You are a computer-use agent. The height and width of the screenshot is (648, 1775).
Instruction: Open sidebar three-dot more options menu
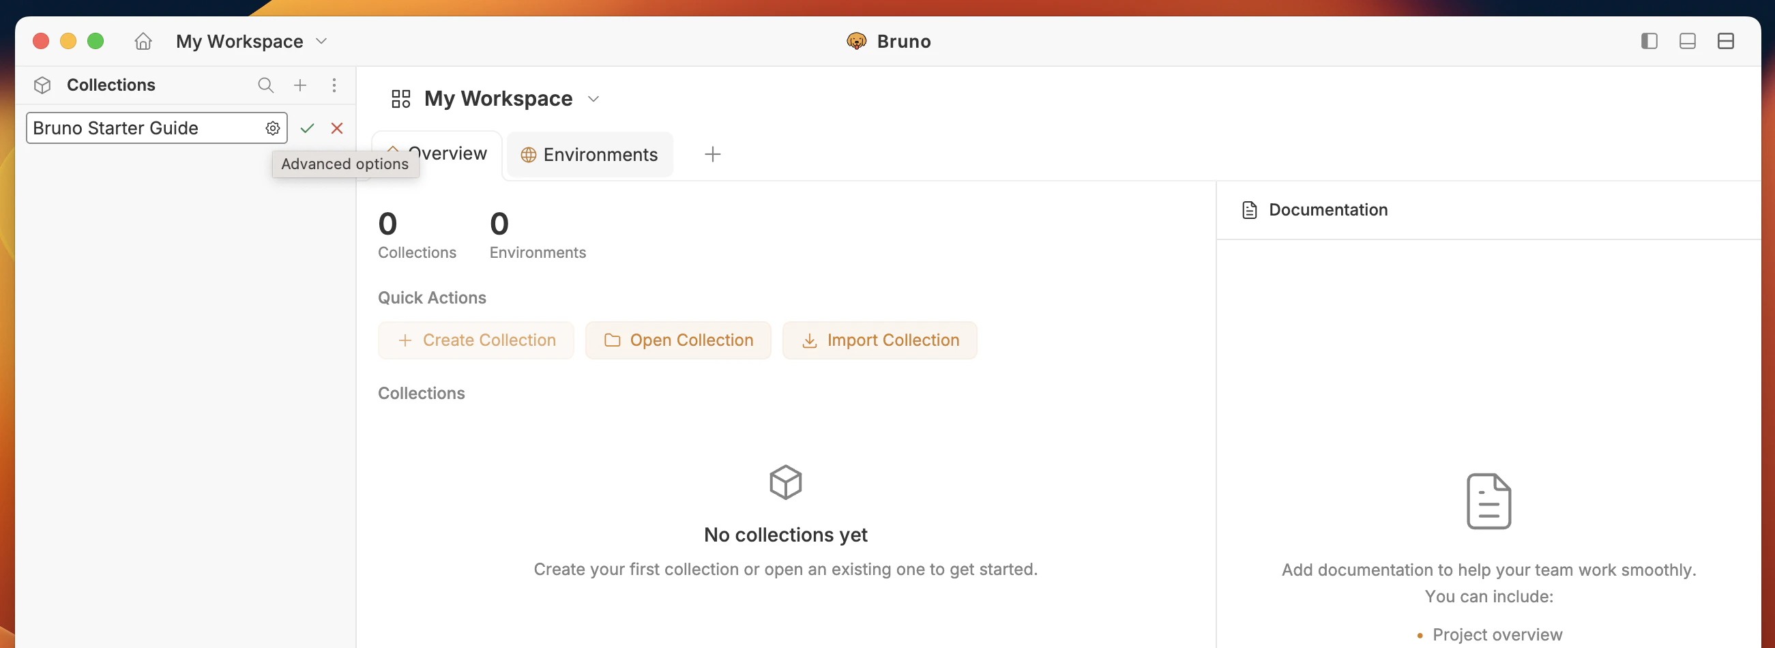[334, 85]
